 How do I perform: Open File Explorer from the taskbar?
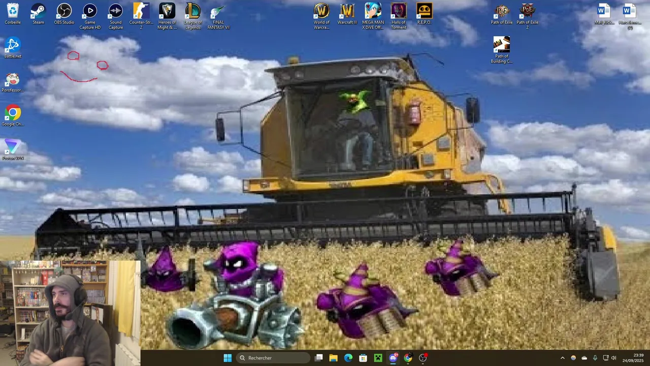(334, 358)
